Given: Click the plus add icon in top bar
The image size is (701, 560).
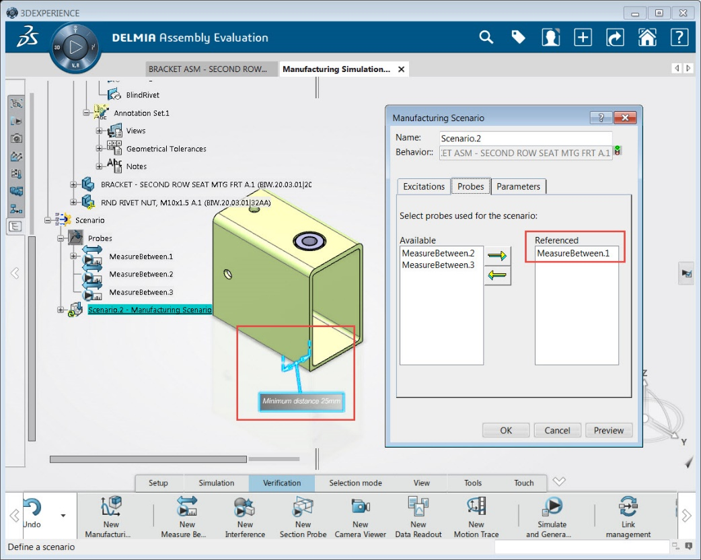Looking at the screenshot, I should [583, 37].
